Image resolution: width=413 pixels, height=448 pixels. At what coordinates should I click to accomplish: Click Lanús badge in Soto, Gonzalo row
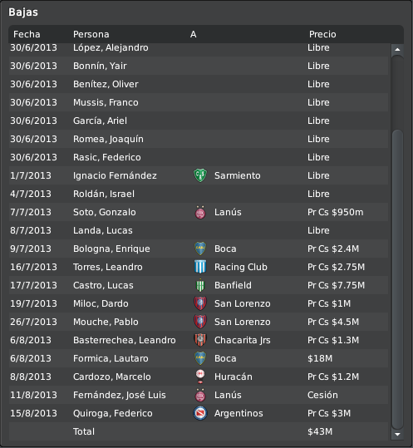coord(200,212)
